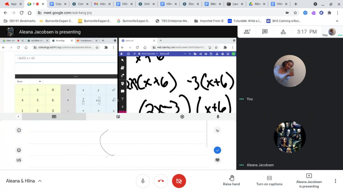The image size is (343, 192).
Task: Hide the on-screen keyboard panel
Action: pyautogui.click(x=217, y=160)
